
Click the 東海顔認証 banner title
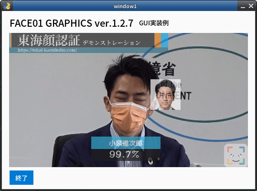[49, 40]
